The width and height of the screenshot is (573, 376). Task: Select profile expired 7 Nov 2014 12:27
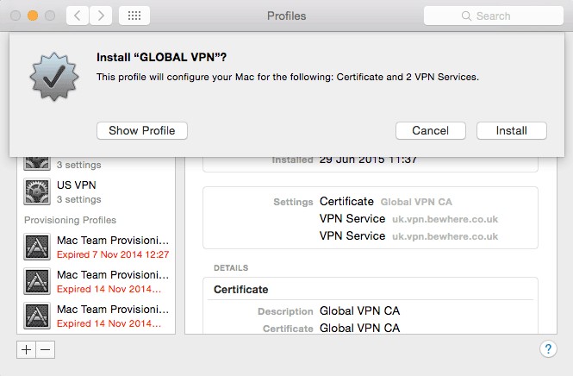(x=97, y=247)
